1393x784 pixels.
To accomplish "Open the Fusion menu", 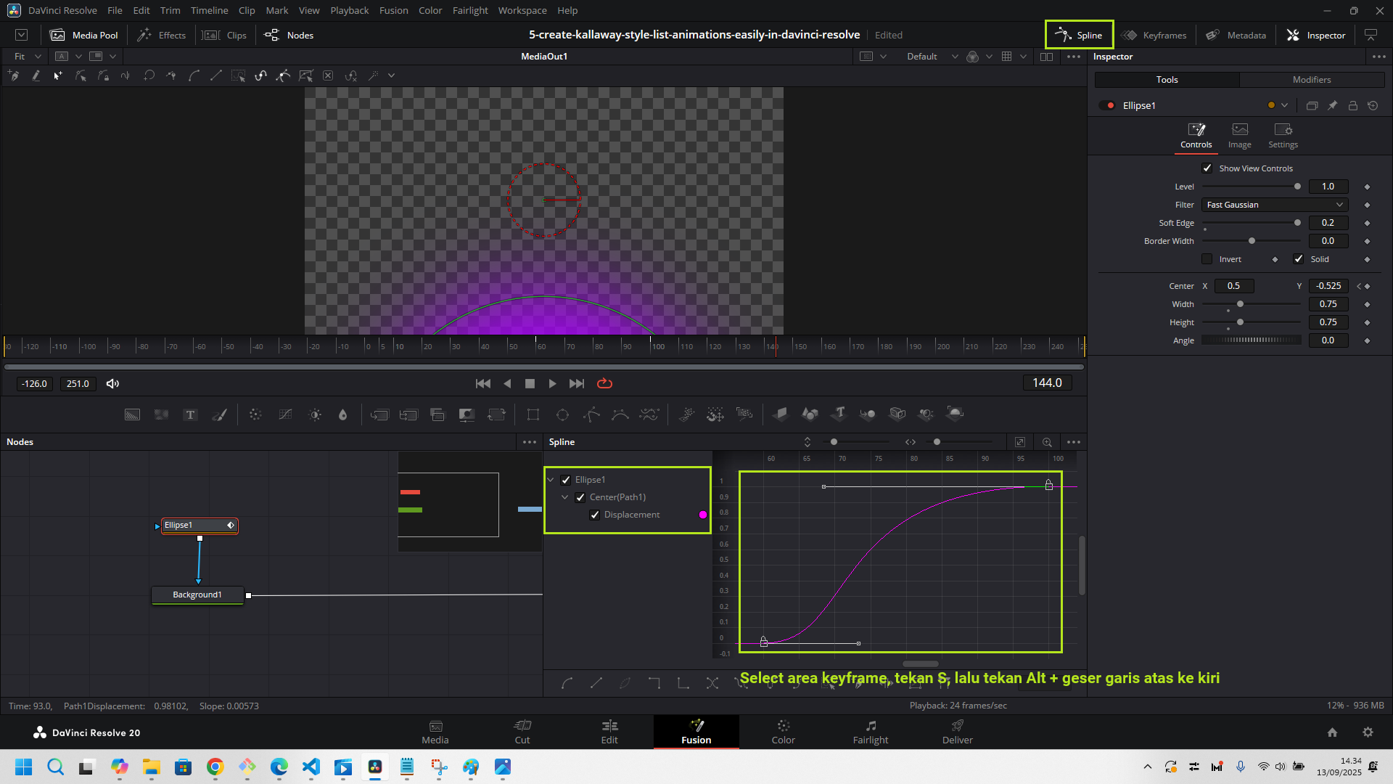I will pyautogui.click(x=393, y=10).
